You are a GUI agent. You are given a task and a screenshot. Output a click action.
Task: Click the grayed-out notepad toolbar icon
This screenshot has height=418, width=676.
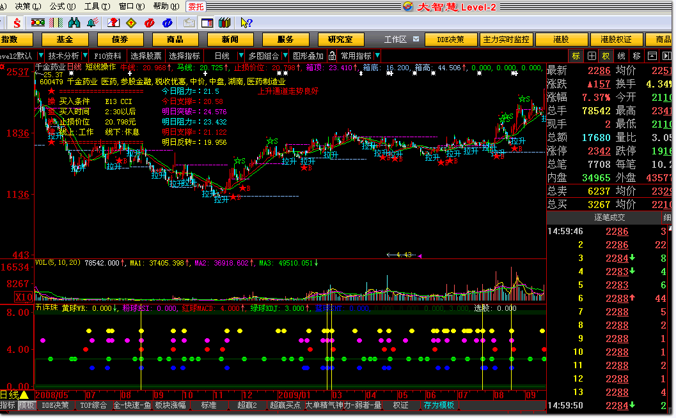click(x=189, y=22)
